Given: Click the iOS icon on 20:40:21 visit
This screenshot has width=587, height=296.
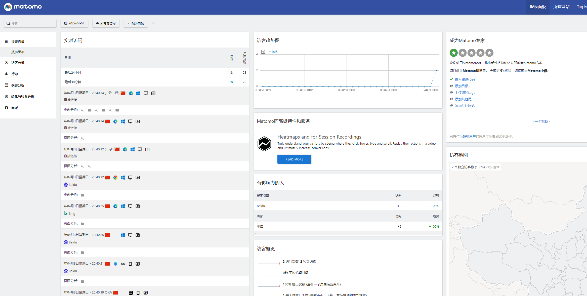Looking at the screenshot, I should tap(123, 264).
